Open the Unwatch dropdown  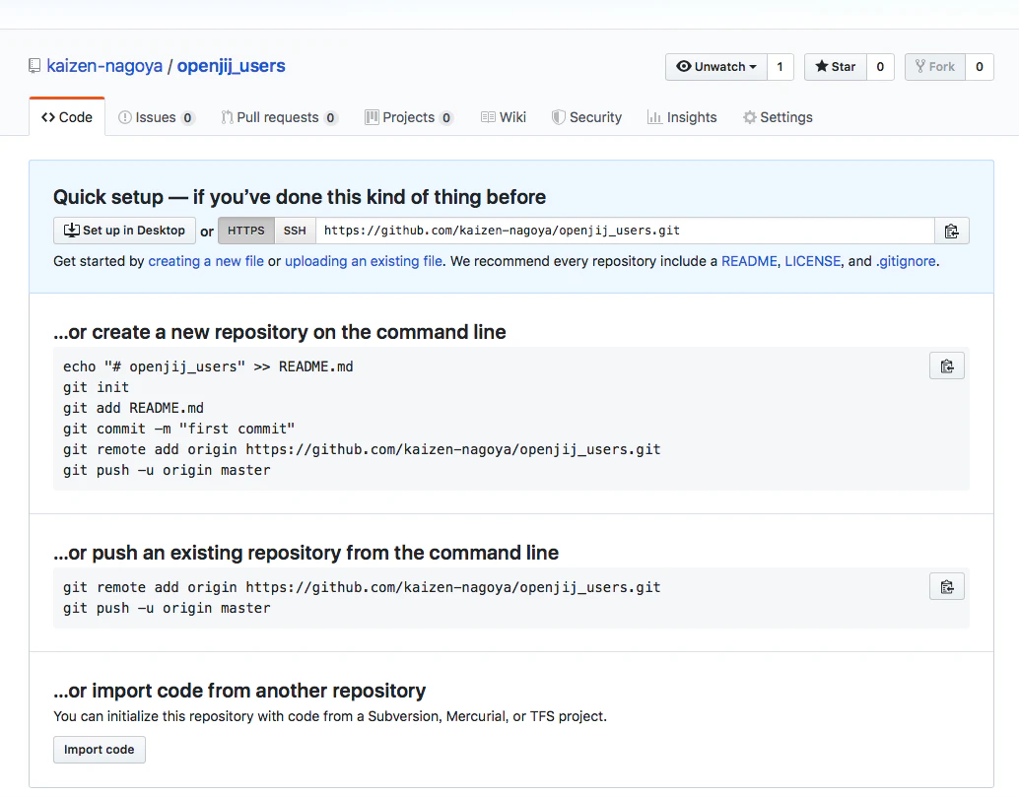pos(716,67)
